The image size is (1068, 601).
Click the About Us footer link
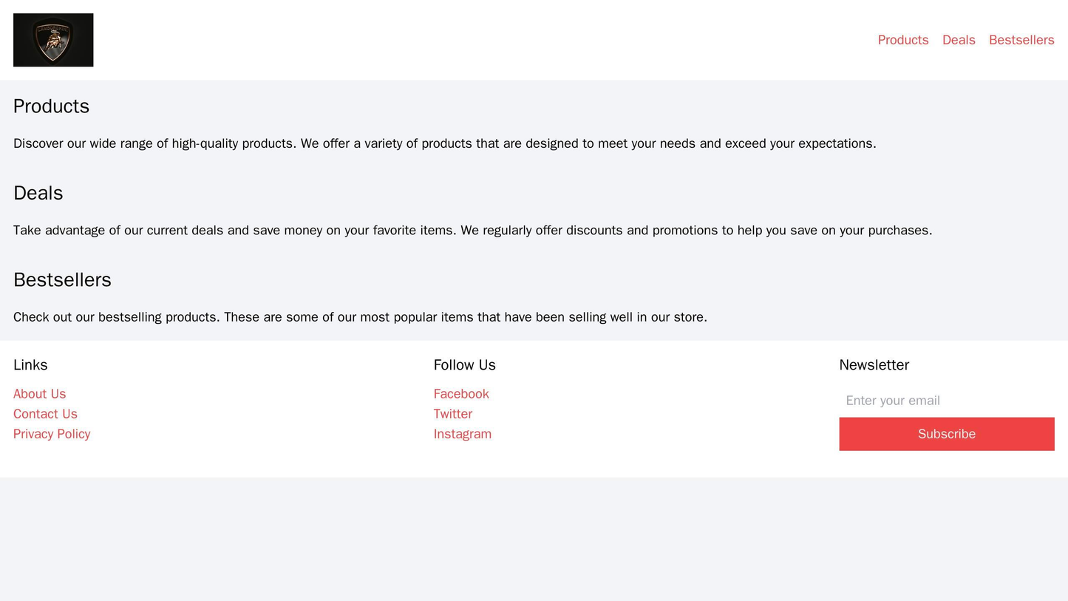(39, 393)
